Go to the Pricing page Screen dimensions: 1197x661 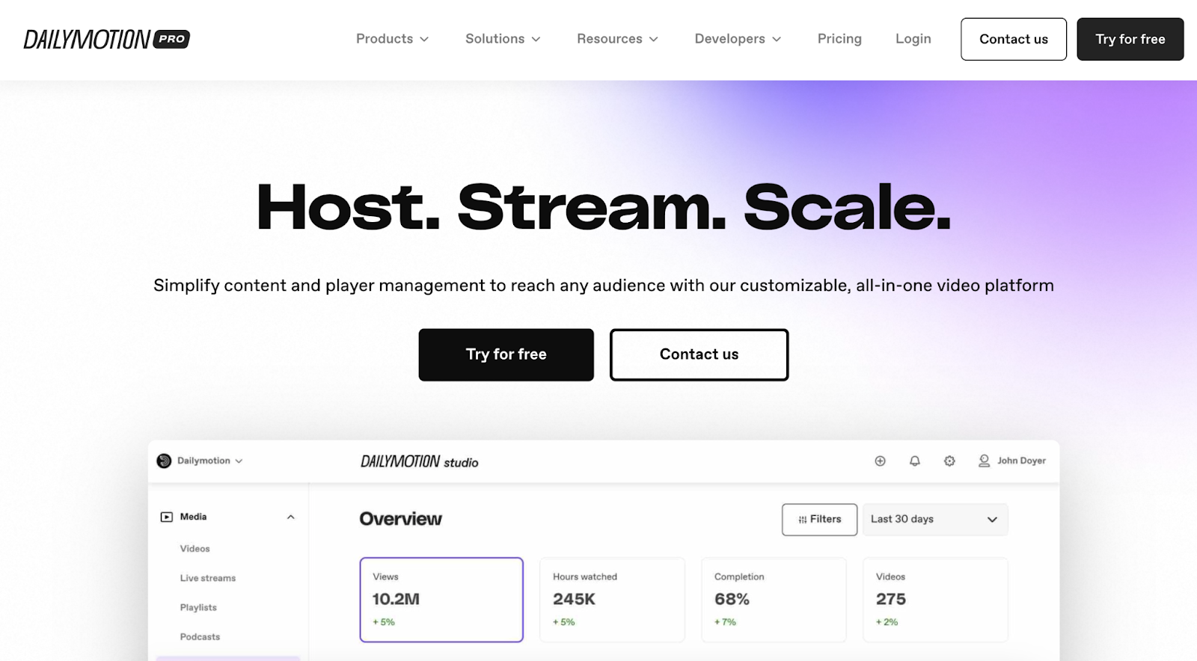coord(839,39)
